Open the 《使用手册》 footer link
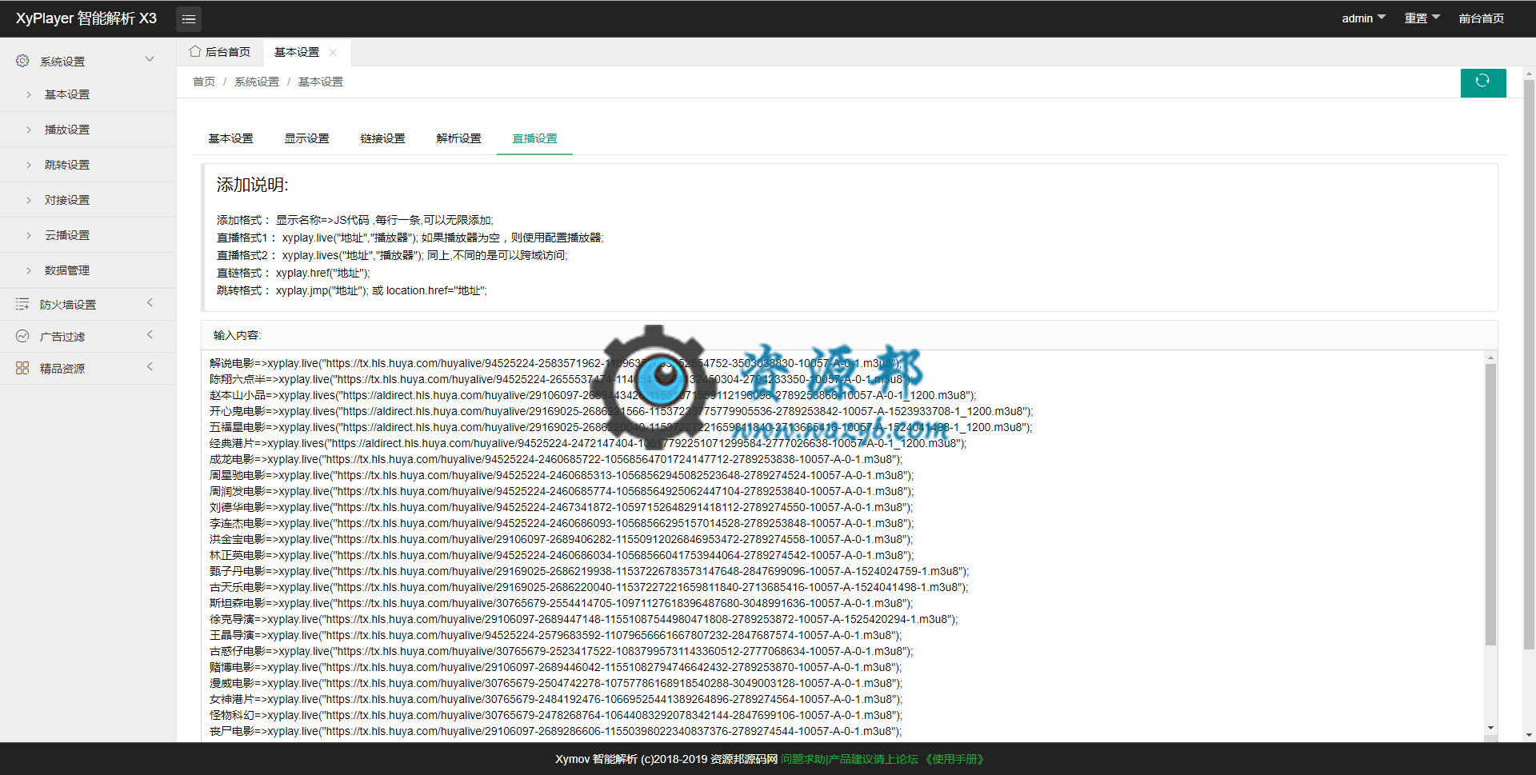The height and width of the screenshot is (775, 1536). (x=954, y=759)
